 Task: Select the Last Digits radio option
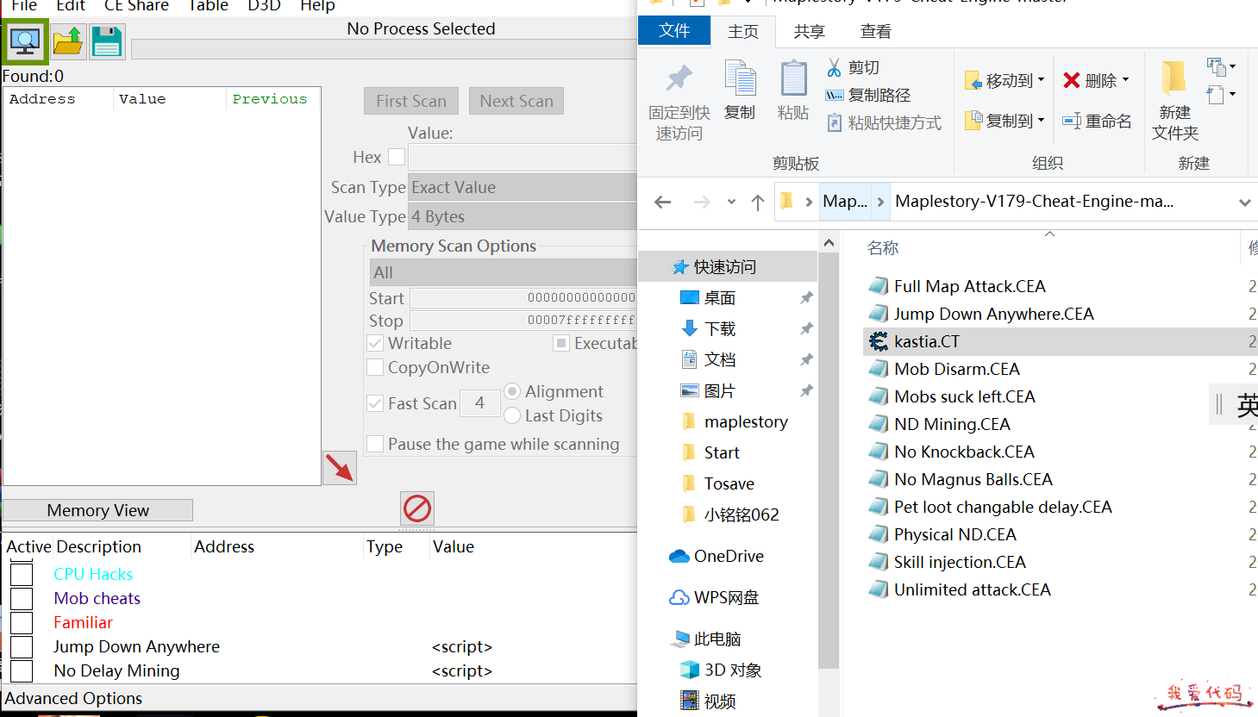[x=512, y=415]
